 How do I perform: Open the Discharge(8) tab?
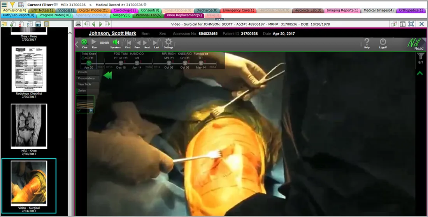207,10
